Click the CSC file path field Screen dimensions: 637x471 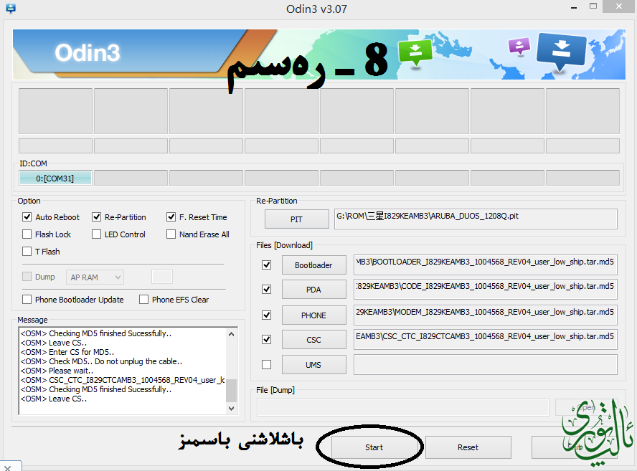tap(486, 339)
